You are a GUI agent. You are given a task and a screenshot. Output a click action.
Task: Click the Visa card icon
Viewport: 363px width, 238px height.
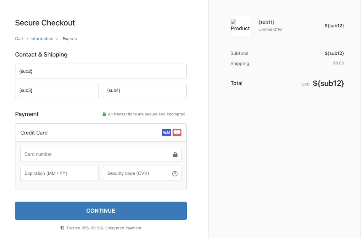tap(166, 133)
